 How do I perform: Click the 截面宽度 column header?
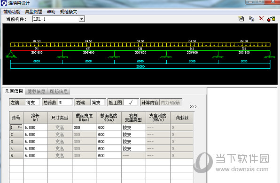pyautogui.click(x=85, y=118)
